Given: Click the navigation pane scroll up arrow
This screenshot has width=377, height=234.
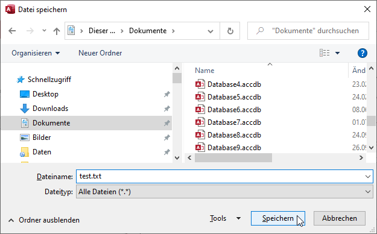Looking at the screenshot, I should pyautogui.click(x=177, y=68).
